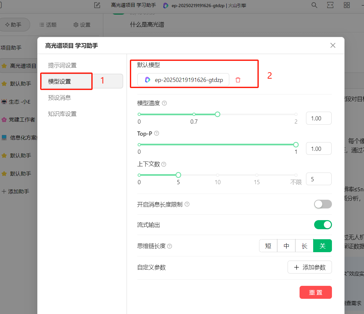
Task: Click the 上下文数 value input field
Action: [x=318, y=179]
